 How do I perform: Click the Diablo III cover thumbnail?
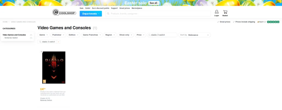pos(54,68)
